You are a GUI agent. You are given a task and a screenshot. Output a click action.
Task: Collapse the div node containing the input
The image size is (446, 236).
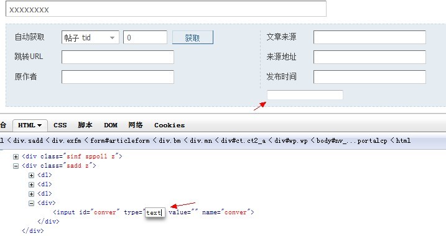pos(31,203)
